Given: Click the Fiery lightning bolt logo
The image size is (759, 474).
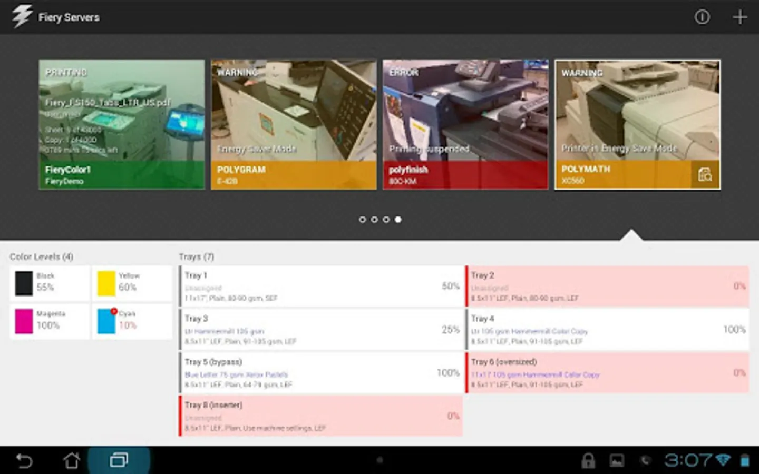Looking at the screenshot, I should (22, 16).
